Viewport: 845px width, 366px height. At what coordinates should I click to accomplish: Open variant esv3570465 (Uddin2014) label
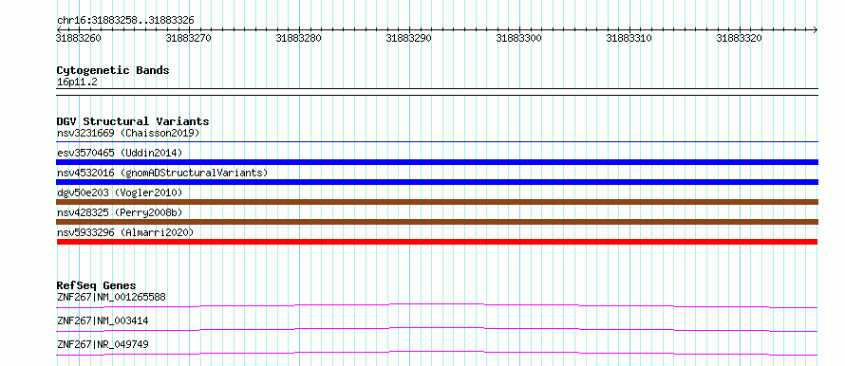[x=120, y=153]
